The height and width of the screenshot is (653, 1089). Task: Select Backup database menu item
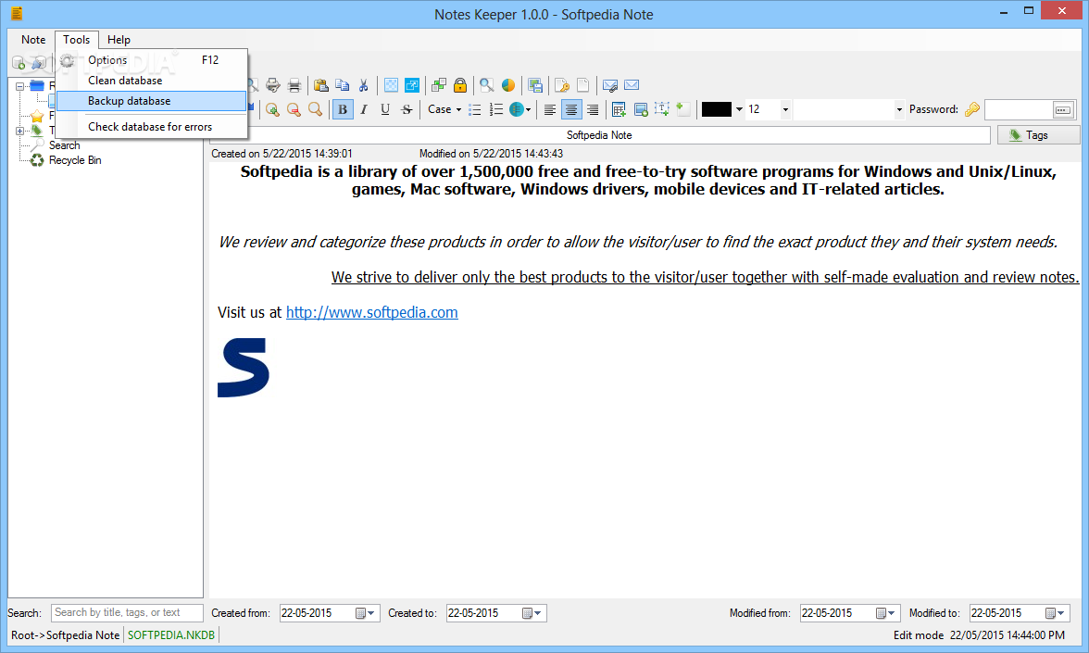coord(152,101)
